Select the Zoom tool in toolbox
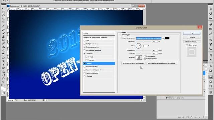This screenshot has height=120, width=214. (x=3, y=82)
